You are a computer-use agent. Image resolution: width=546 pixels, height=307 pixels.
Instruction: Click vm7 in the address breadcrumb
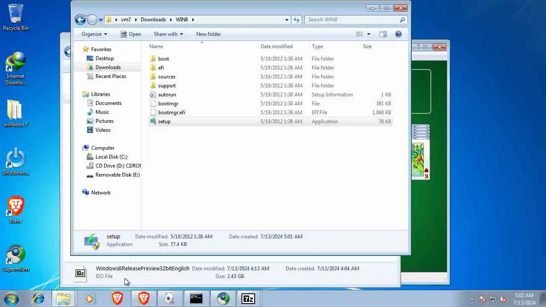coord(126,20)
